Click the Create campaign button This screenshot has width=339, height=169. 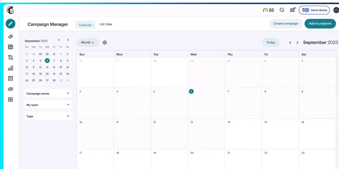286,24
